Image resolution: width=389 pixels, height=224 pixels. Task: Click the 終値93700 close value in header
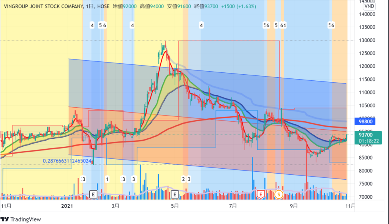[206, 6]
